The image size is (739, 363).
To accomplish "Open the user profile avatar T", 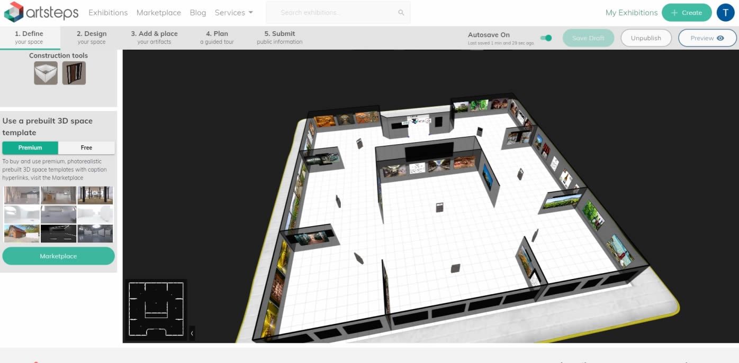I will click(x=725, y=13).
